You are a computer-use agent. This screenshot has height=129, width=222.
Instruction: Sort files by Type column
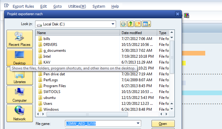coord(163,33)
